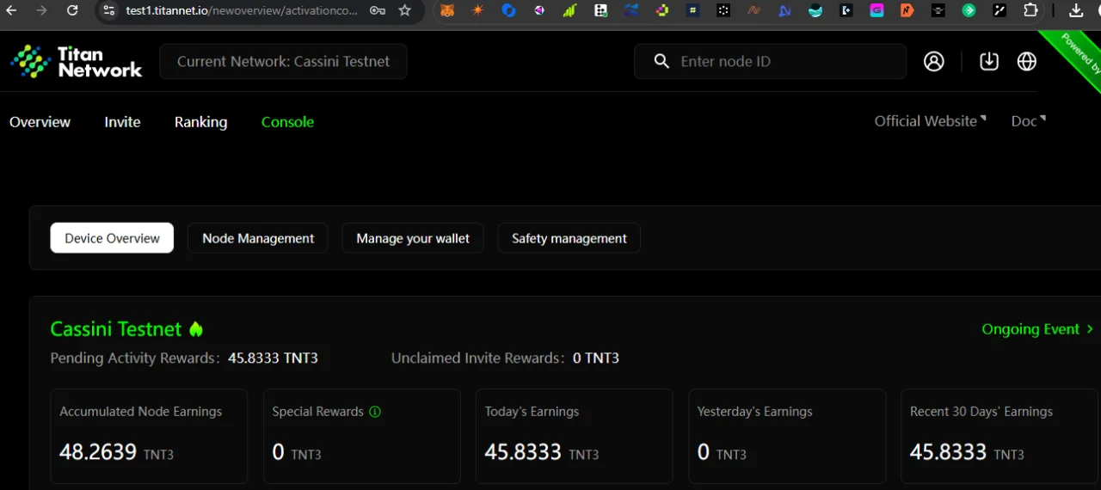Screen dimensions: 1101x490
Task: Open the green bar chart extension icon
Action: [570, 10]
